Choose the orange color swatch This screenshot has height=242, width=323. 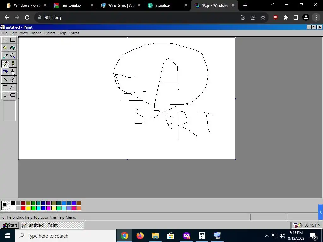79,208
